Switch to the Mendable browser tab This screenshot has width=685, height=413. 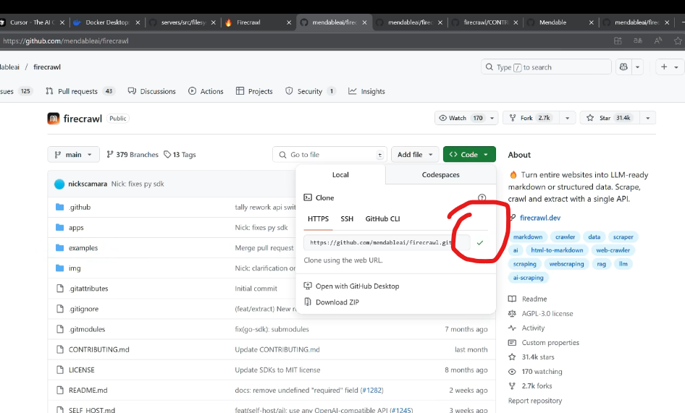560,22
